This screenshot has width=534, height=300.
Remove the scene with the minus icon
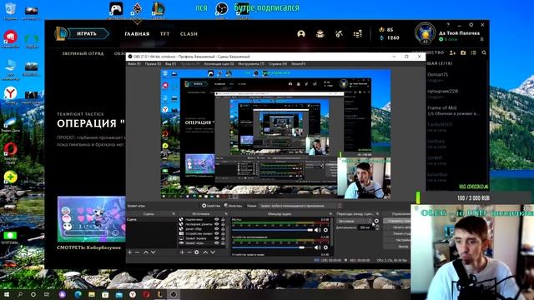137,252
